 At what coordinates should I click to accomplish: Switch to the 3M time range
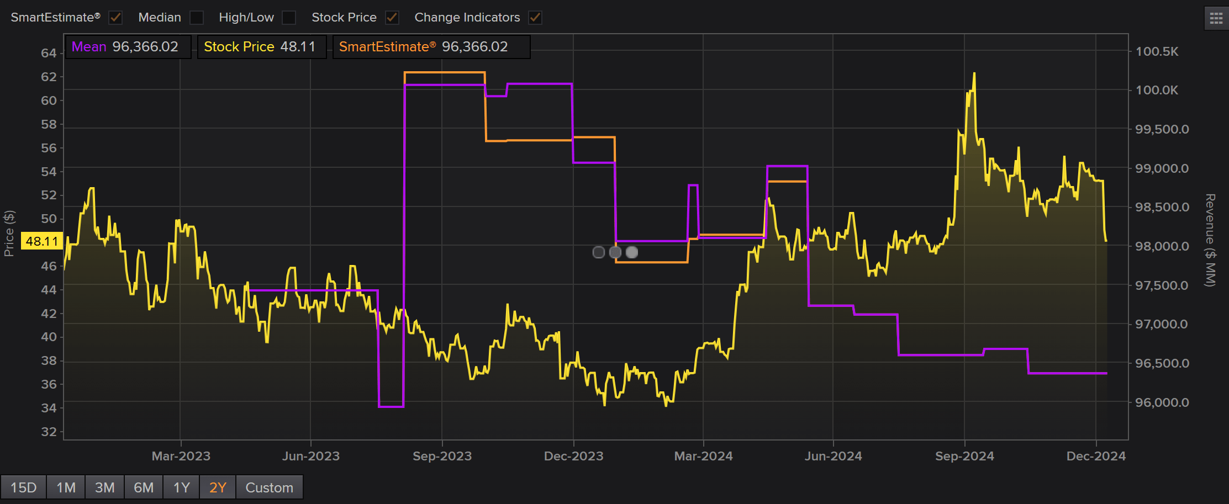click(x=104, y=487)
